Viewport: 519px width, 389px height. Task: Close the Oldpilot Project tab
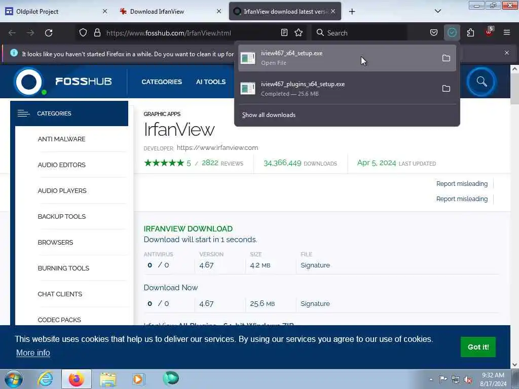tap(105, 11)
